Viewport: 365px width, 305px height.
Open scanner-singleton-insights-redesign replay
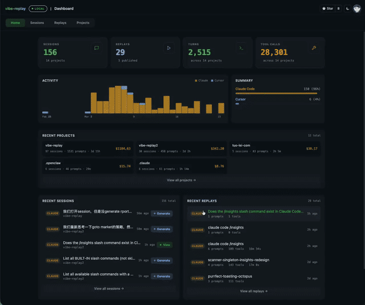(254, 262)
